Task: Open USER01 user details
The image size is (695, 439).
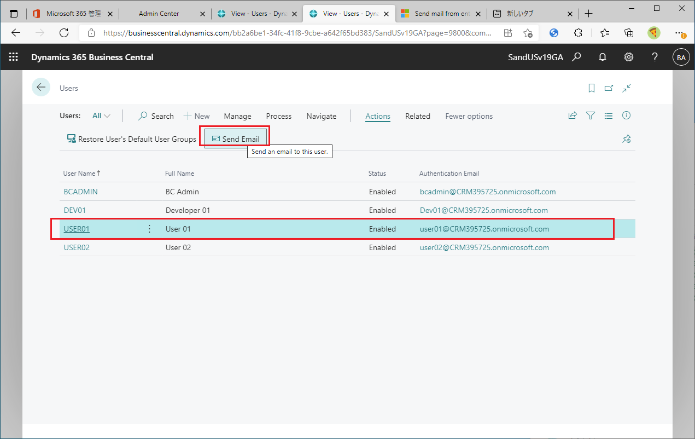Action: point(77,228)
